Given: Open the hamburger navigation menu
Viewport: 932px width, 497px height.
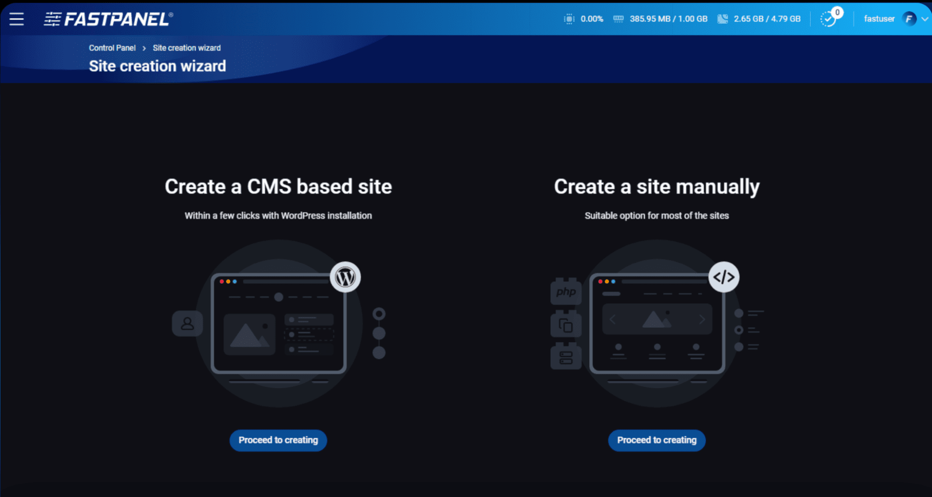Looking at the screenshot, I should [x=16, y=19].
